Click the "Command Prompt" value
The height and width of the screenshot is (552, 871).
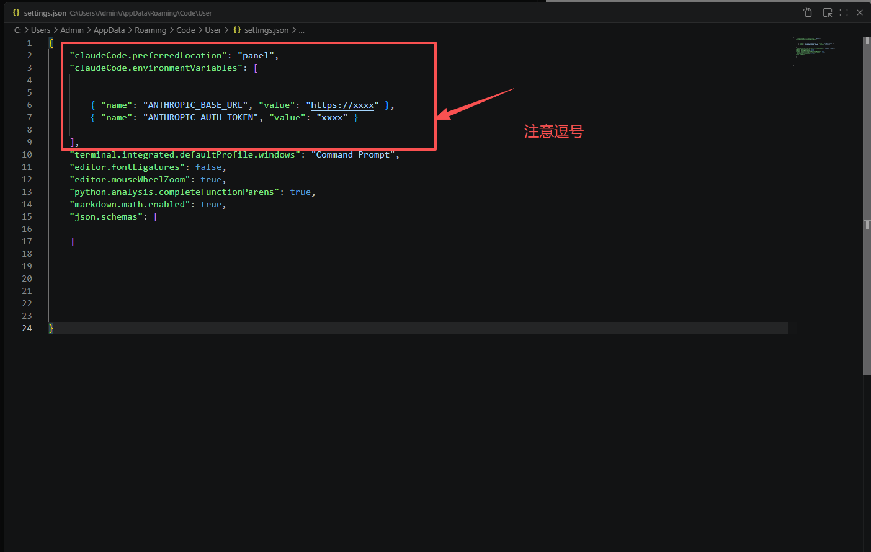point(353,155)
